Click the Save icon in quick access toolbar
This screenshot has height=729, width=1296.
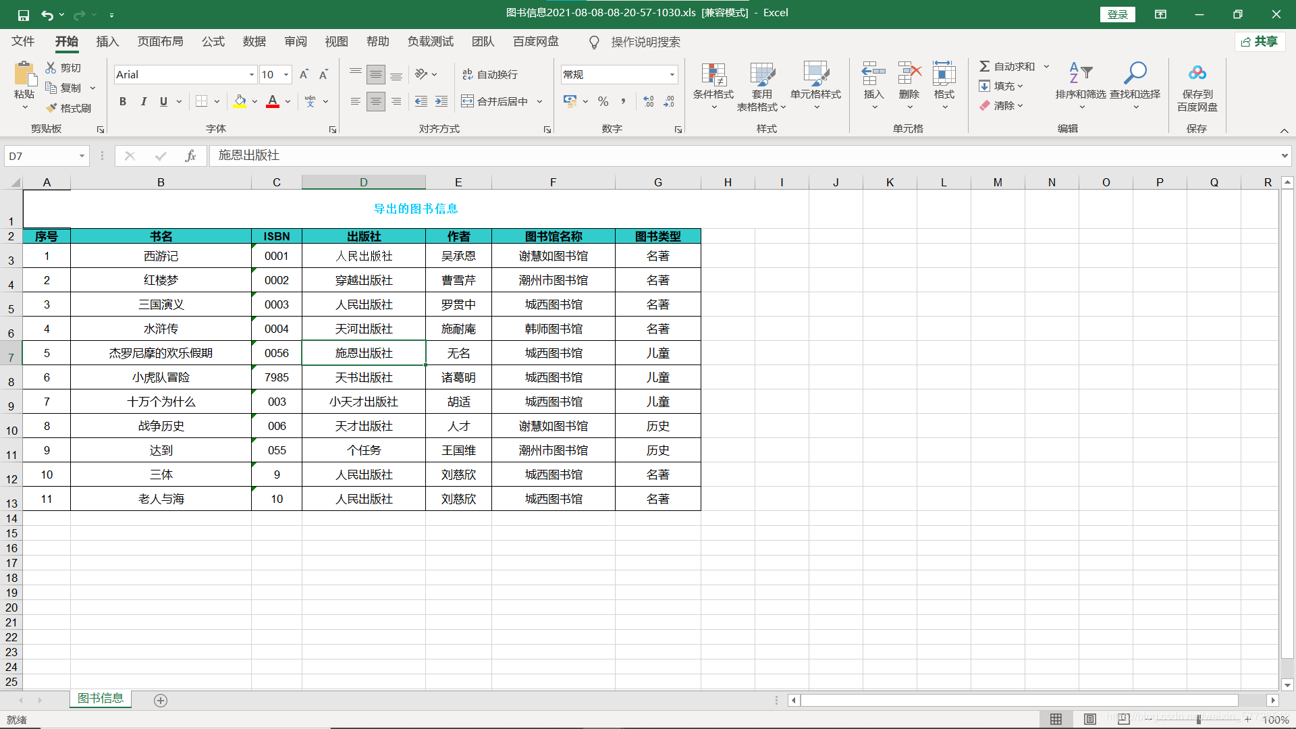click(23, 14)
